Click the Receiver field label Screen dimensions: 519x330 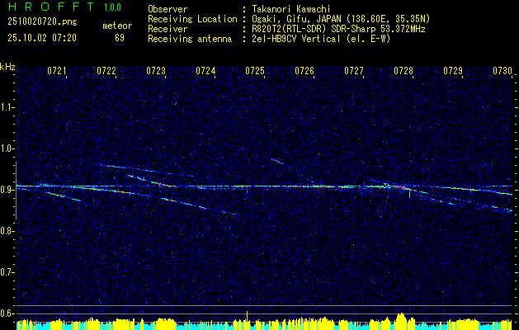pyautogui.click(x=167, y=29)
